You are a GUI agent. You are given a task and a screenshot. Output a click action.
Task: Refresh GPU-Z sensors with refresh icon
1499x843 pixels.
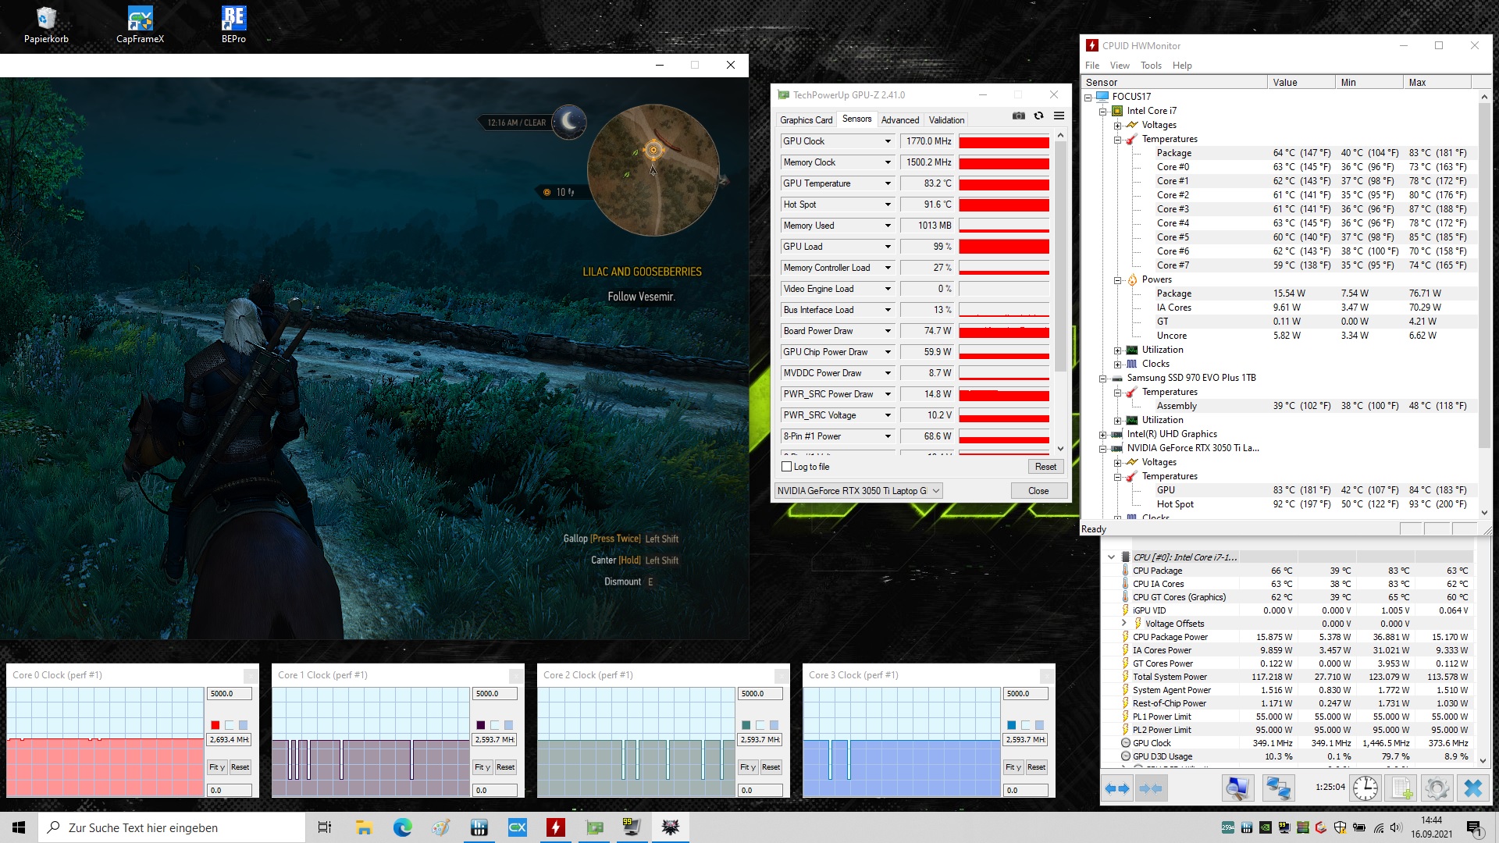(x=1038, y=116)
